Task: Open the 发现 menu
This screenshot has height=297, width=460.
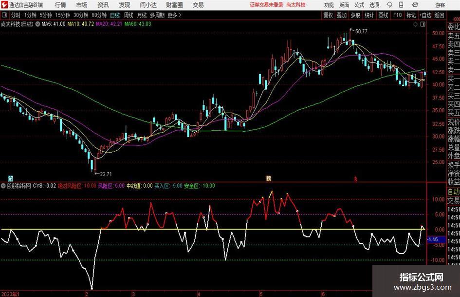Action: click(125, 5)
